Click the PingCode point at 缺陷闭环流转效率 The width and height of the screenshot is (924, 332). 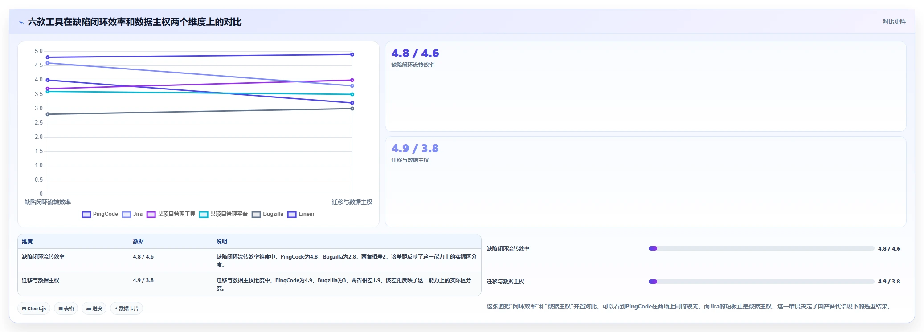(48, 57)
